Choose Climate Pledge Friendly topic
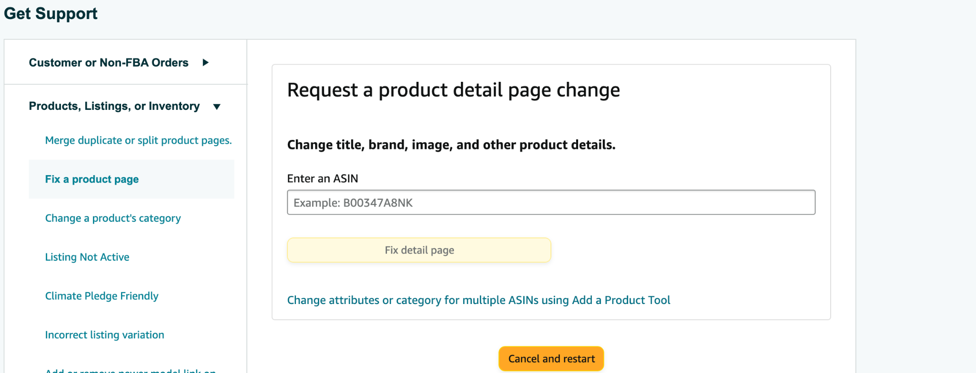The width and height of the screenshot is (976, 373). [x=102, y=296]
